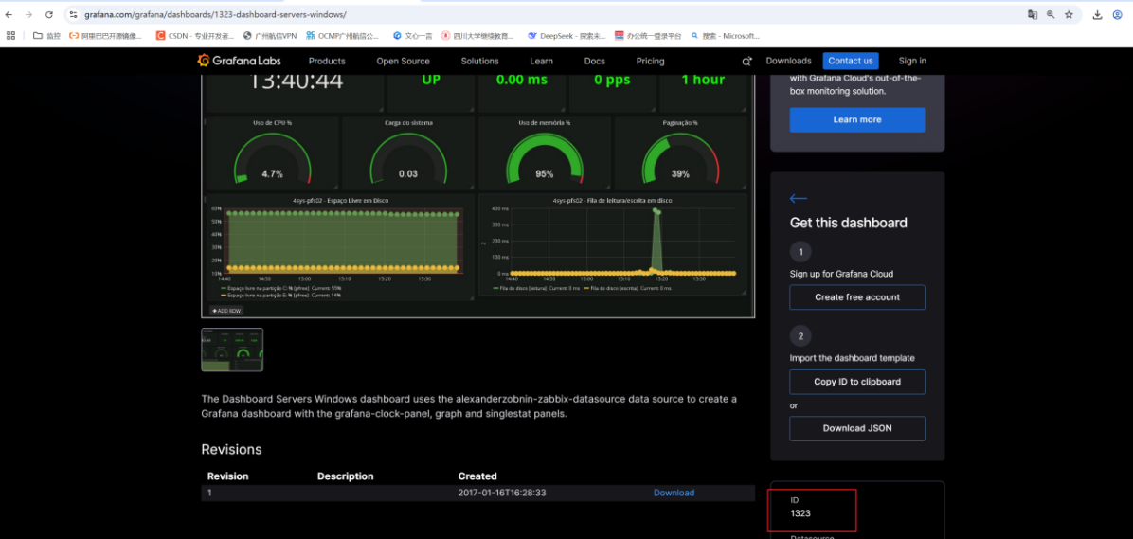
Task: Click the ID value 1323
Action: point(800,513)
